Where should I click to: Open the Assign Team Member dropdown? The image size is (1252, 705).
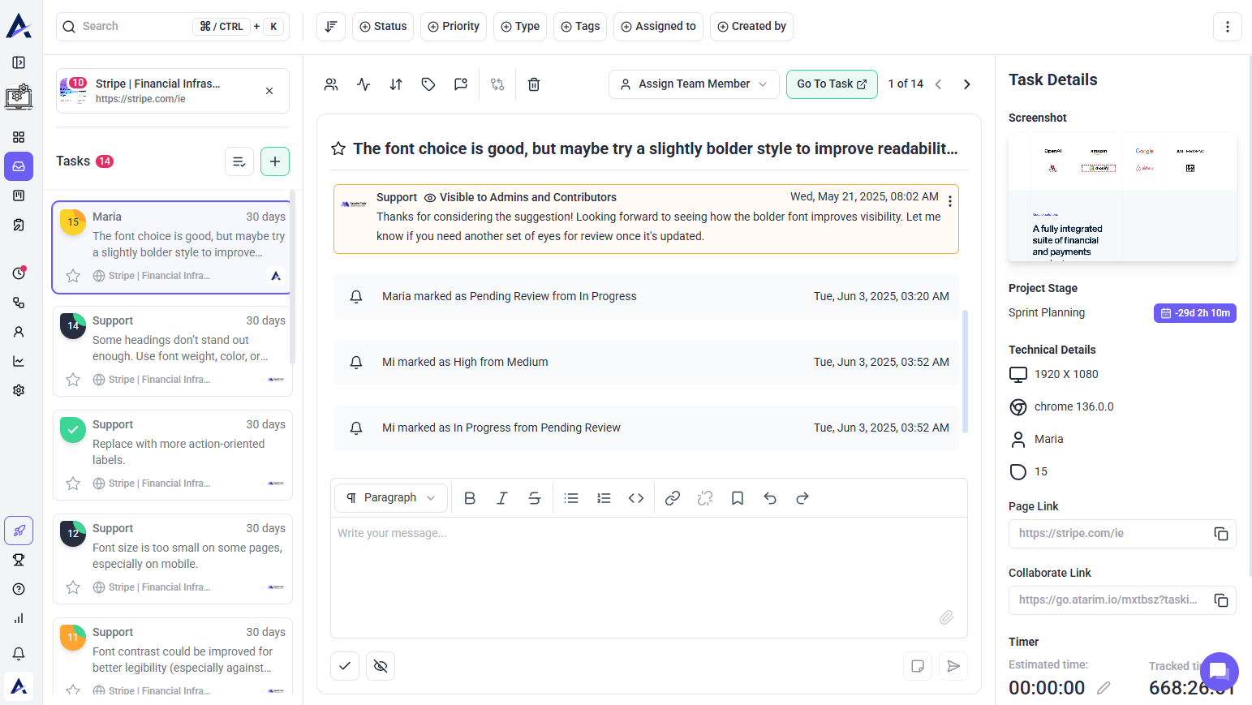(x=694, y=84)
